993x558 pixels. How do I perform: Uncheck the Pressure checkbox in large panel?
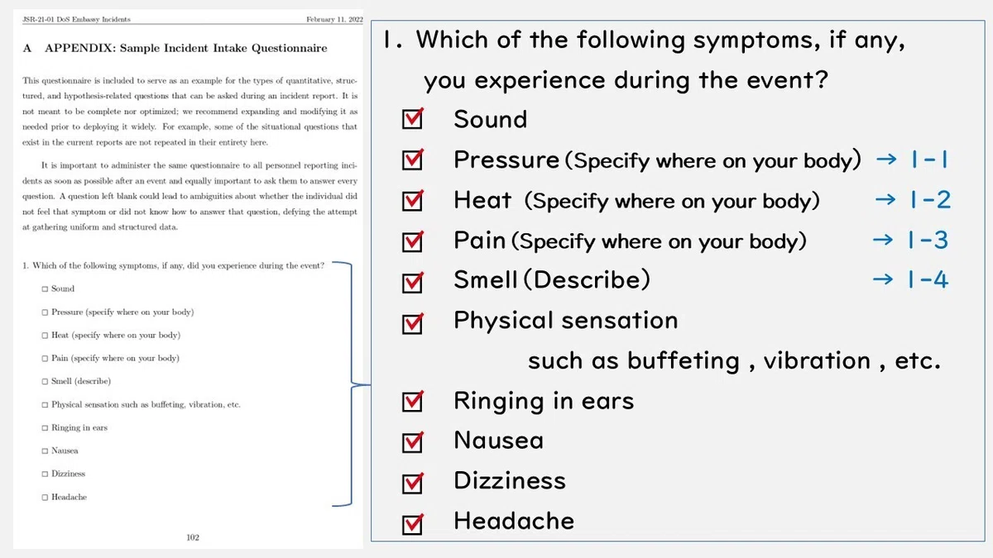tap(412, 160)
